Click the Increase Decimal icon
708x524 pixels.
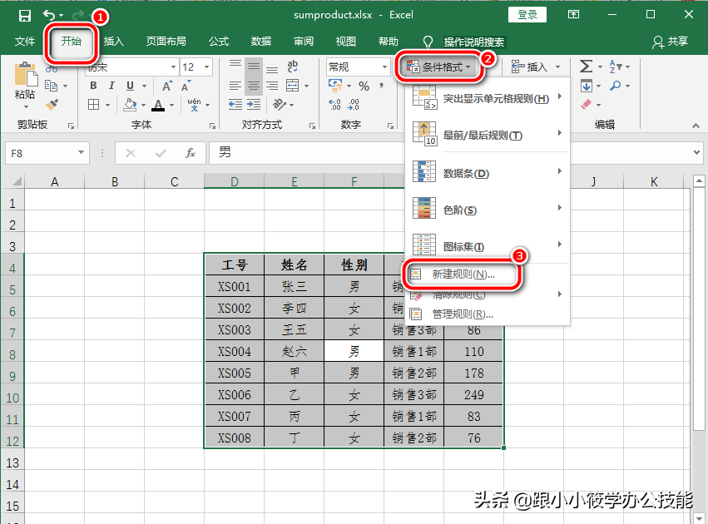(335, 105)
